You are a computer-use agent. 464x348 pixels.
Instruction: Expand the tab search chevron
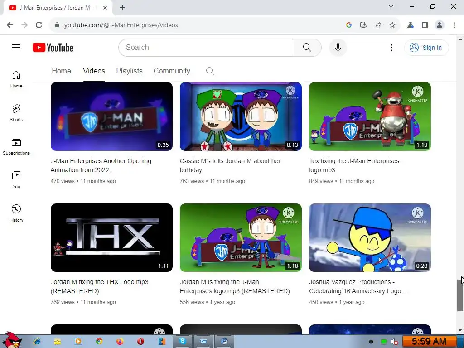coord(391,6)
